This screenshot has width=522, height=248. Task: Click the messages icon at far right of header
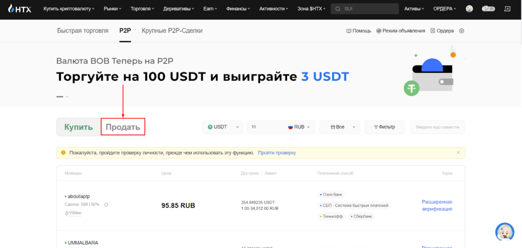[x=507, y=9]
